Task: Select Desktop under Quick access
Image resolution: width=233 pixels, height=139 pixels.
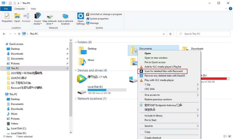Action: [15, 49]
